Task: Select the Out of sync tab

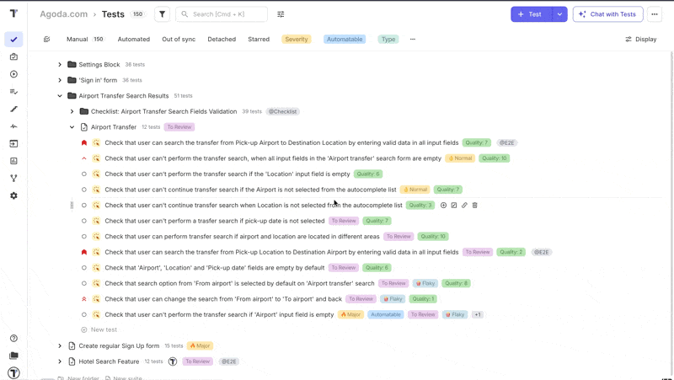Action: coord(179,39)
